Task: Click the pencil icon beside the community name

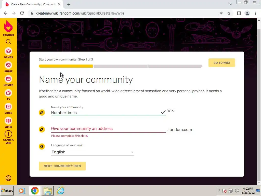Action: point(42,113)
